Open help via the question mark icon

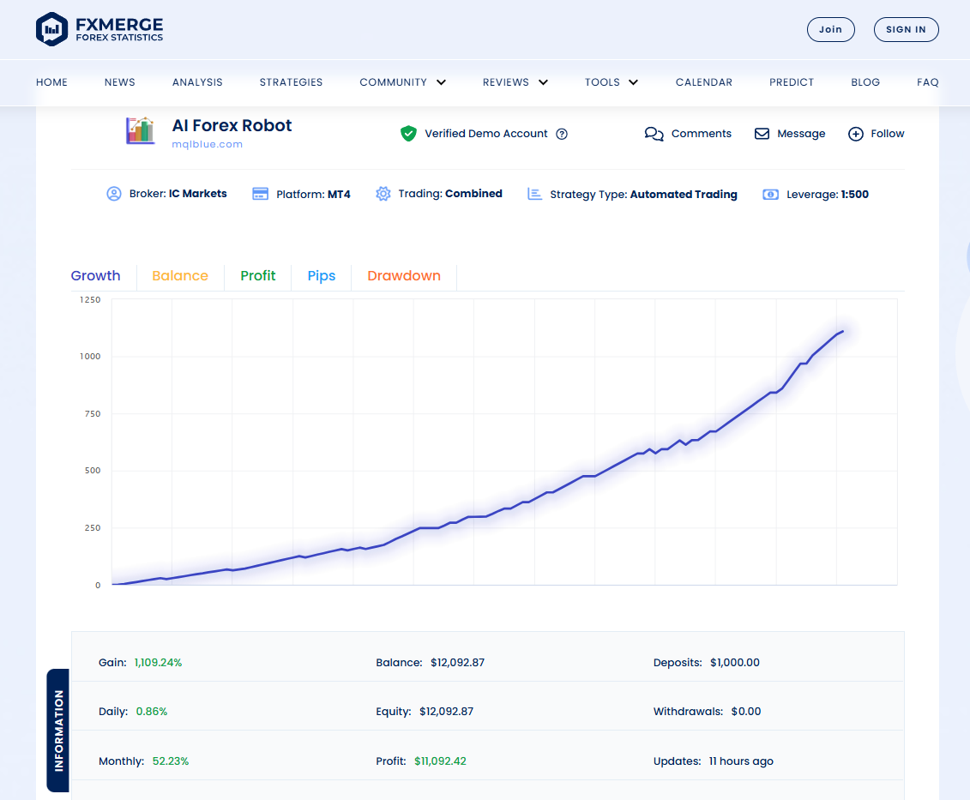pos(562,134)
